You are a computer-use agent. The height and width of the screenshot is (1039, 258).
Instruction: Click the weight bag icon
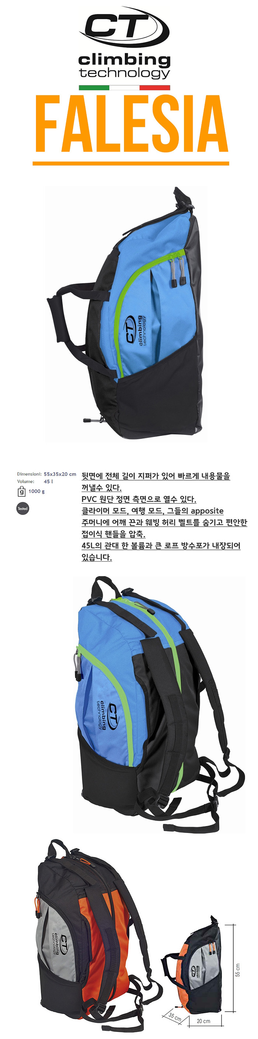point(21,491)
